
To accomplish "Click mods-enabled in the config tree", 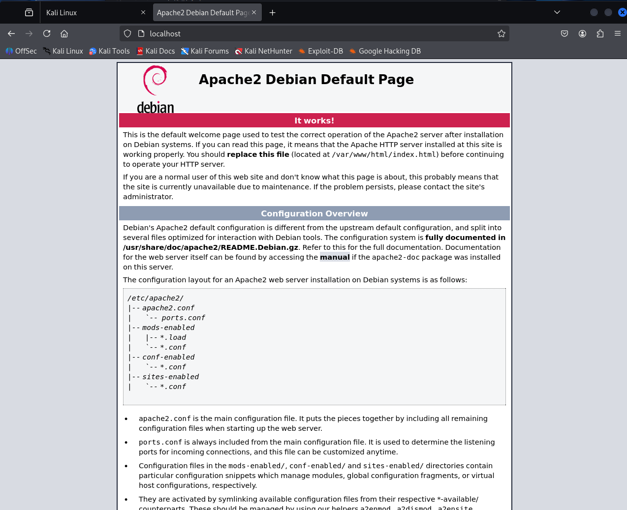I will [168, 328].
